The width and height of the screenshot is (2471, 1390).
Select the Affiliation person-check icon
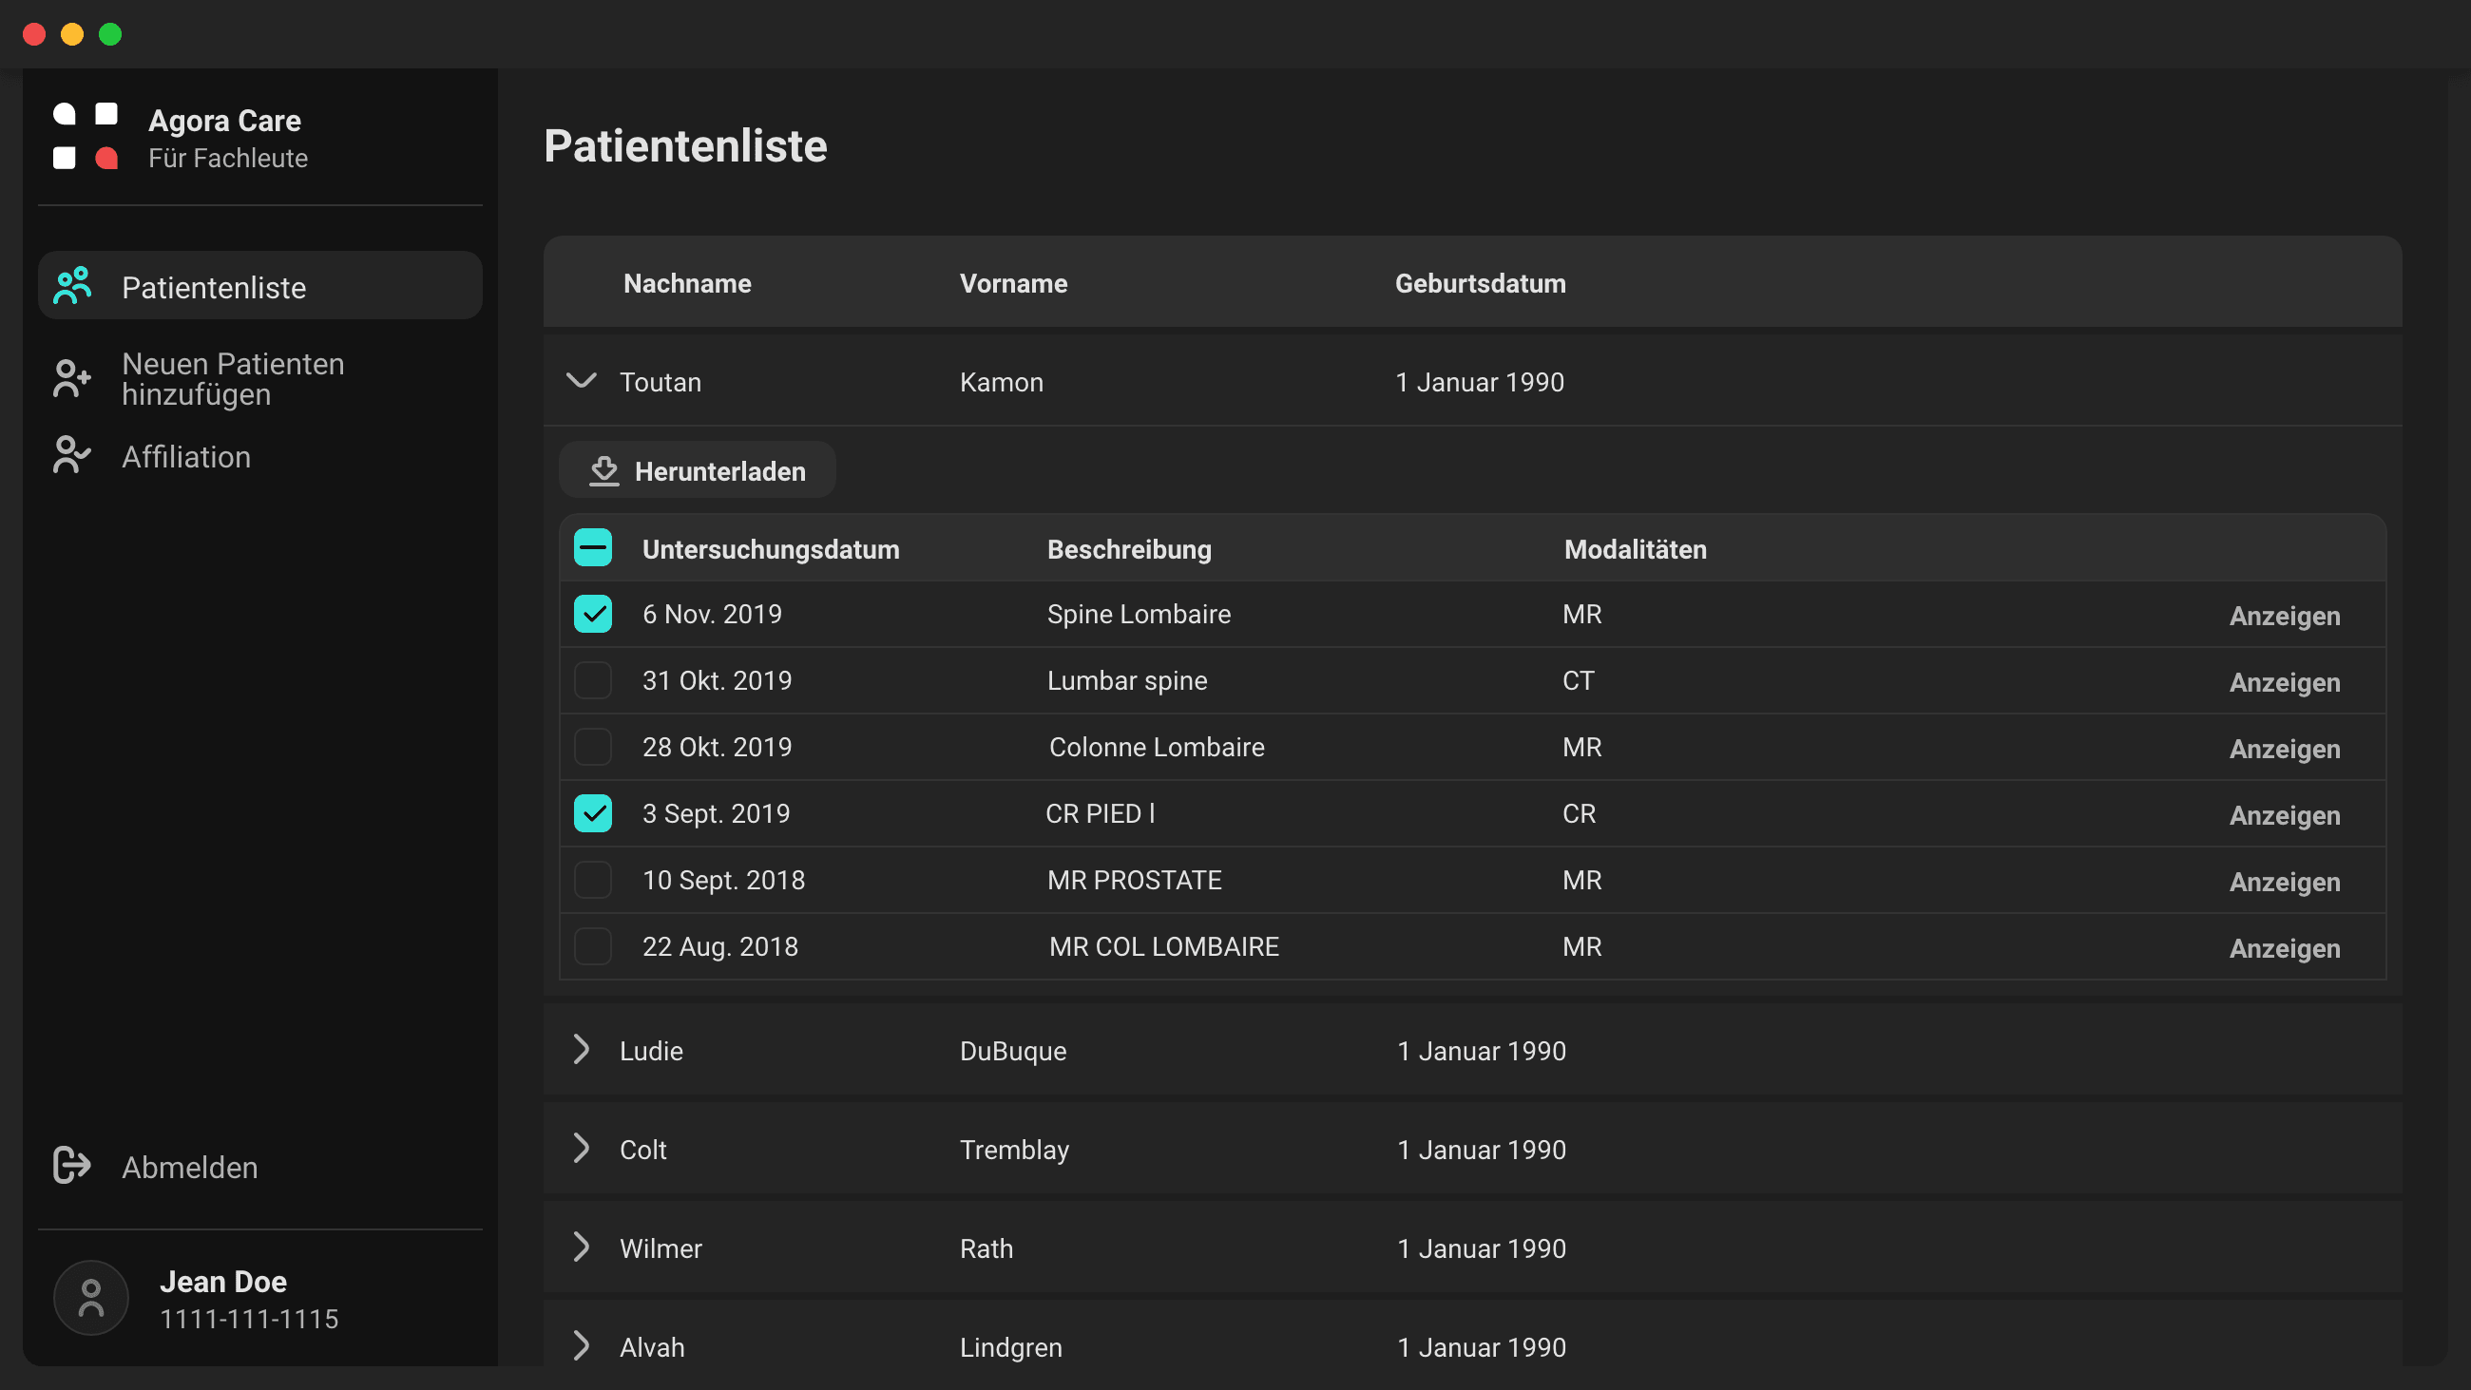[x=70, y=456]
